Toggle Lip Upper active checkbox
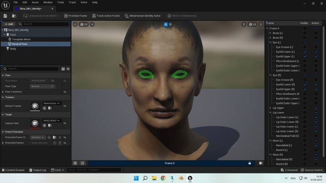This screenshot has height=183, width=326. tap(316, 108)
